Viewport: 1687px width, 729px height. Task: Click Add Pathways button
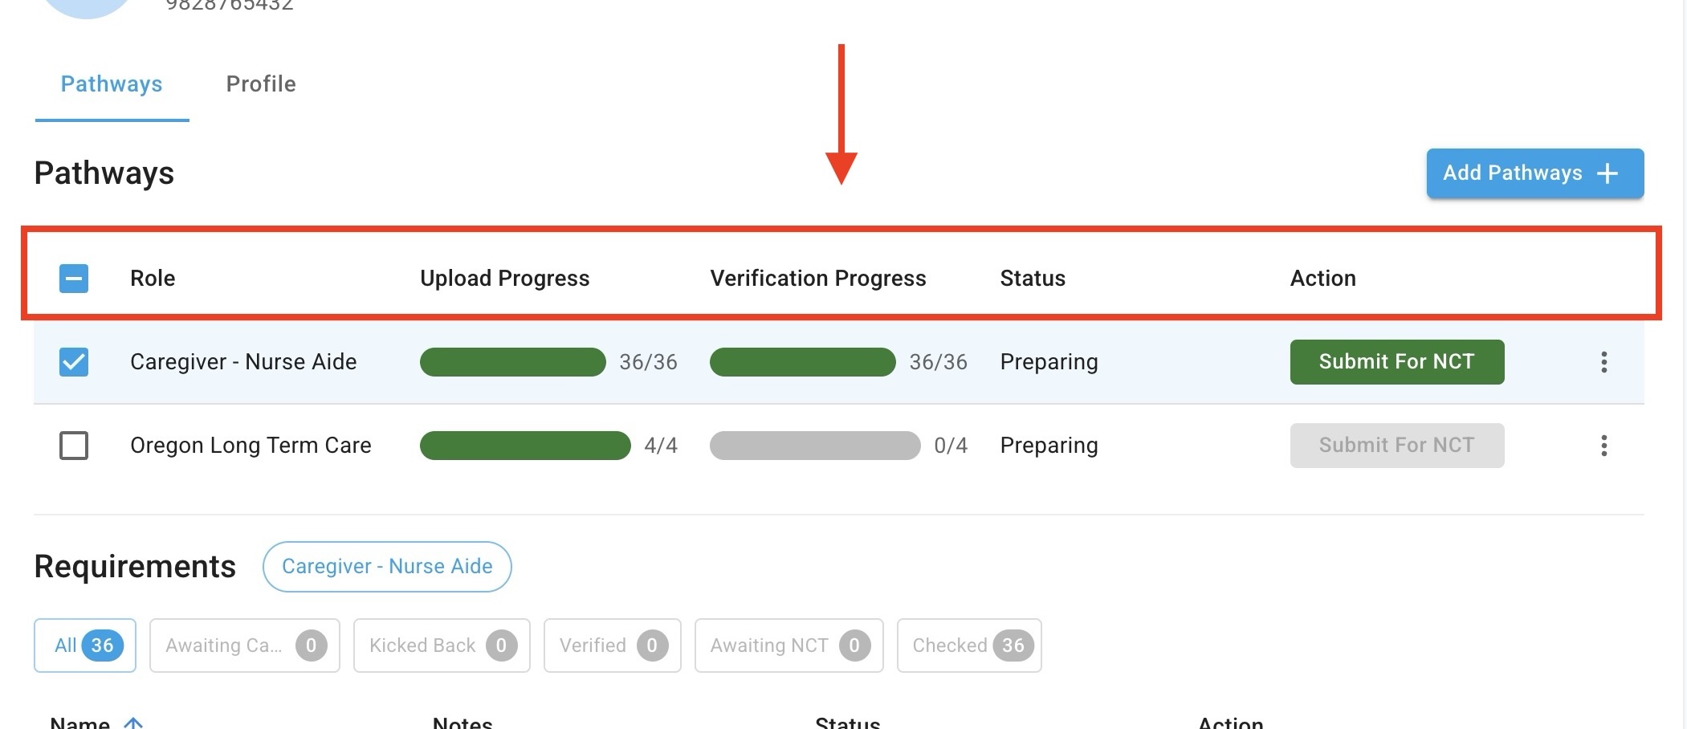(x=1534, y=173)
